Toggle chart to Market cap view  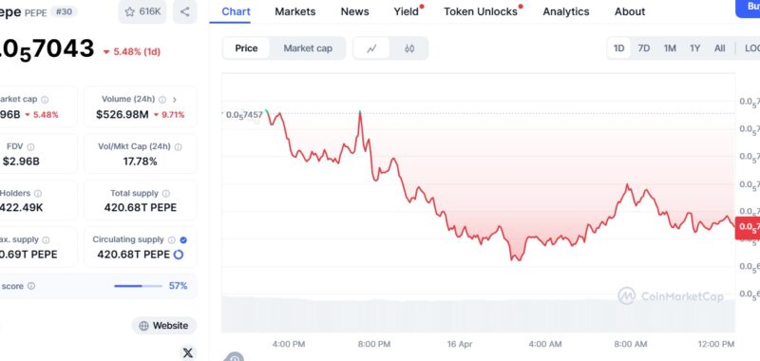(308, 47)
